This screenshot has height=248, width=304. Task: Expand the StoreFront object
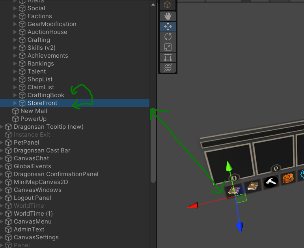tap(15, 103)
